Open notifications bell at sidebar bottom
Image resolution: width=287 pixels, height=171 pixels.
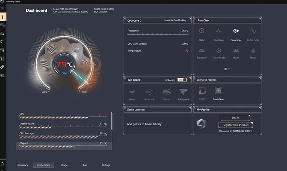[3, 163]
